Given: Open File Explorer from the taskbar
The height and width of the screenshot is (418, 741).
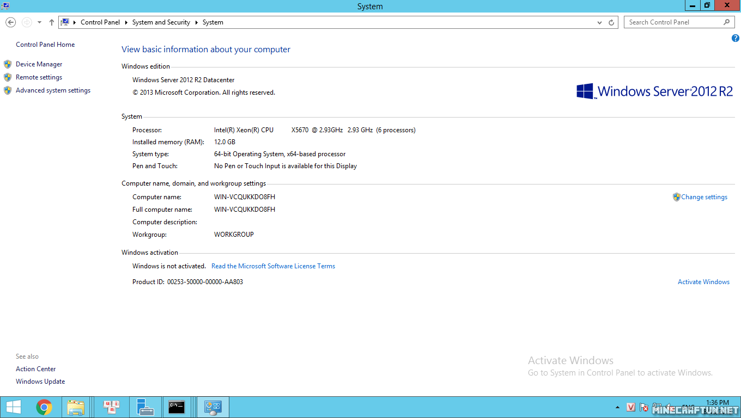Looking at the screenshot, I should coord(76,407).
